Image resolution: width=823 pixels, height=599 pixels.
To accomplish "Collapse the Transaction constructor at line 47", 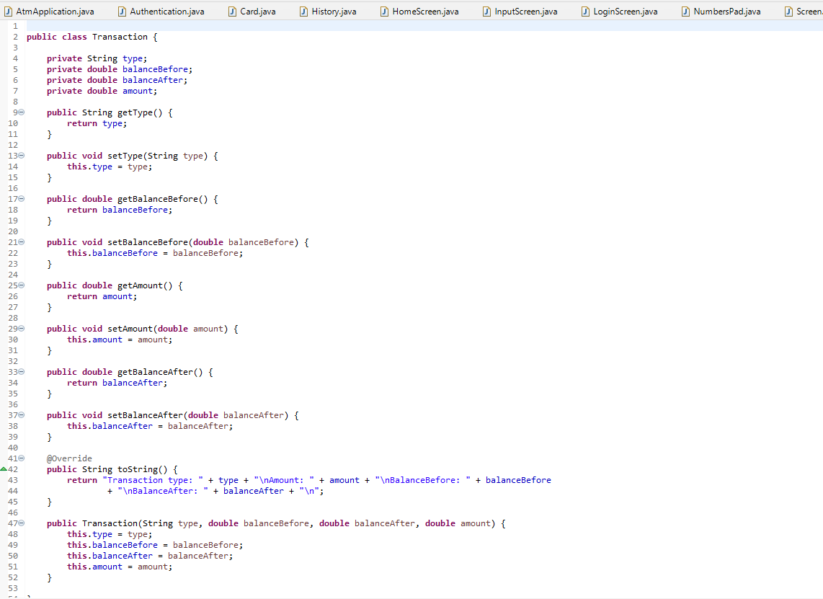I will click(22, 523).
